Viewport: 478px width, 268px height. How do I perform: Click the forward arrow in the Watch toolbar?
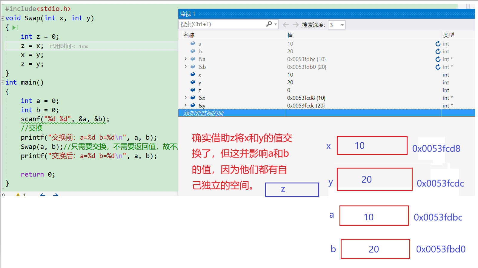296,25
